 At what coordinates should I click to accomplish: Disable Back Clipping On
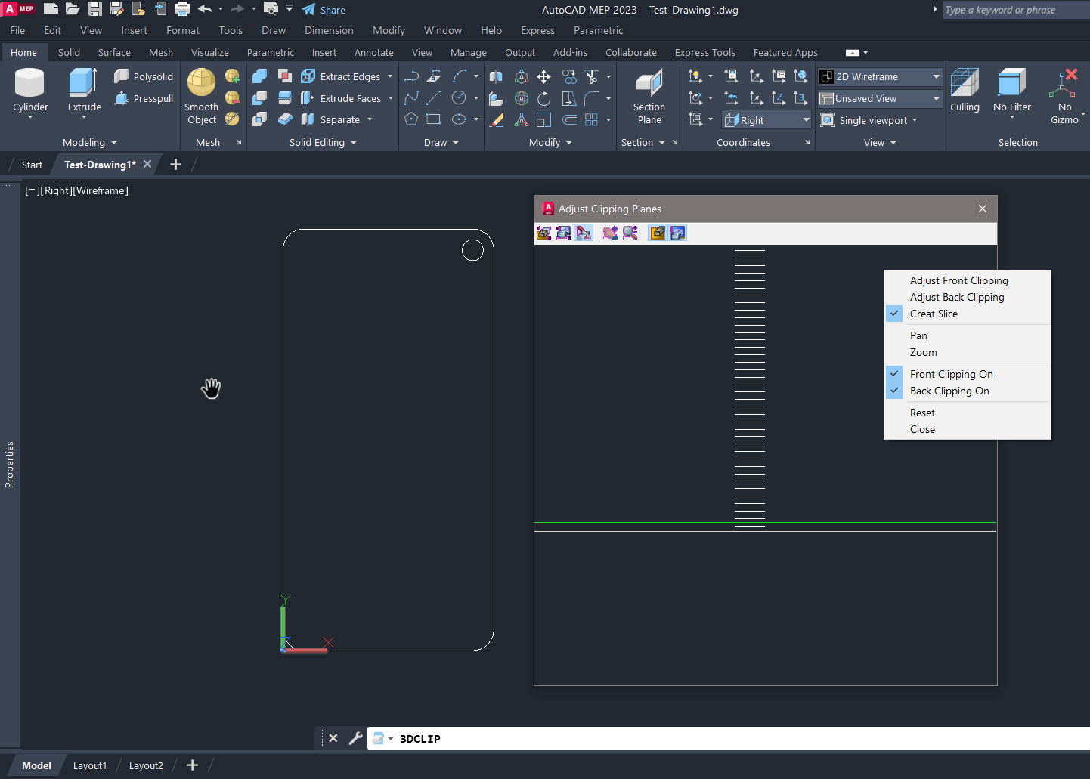point(949,391)
